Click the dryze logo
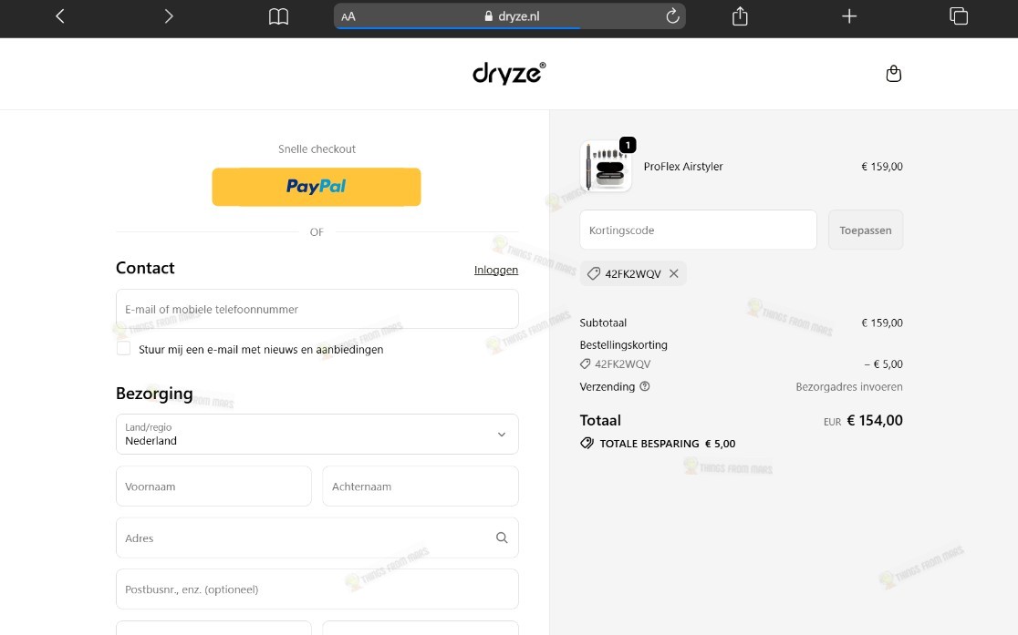1018x635 pixels. pyautogui.click(x=509, y=73)
